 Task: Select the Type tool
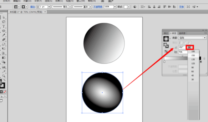click(4, 26)
